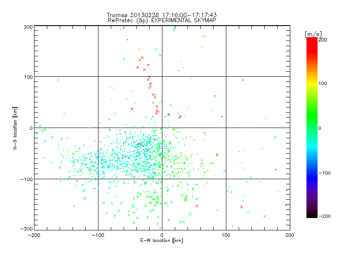The image size is (341, 256).
Task: Click the "E-W location [km]" axis label
Action: coord(162,240)
